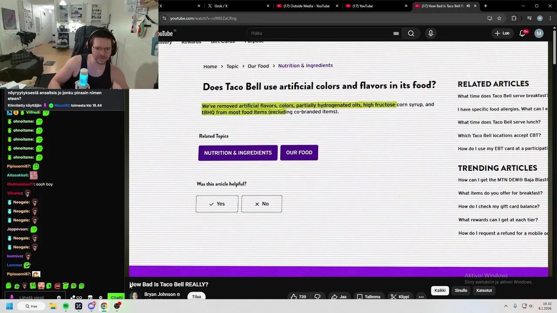The width and height of the screenshot is (557, 313).
Task: Click the Chrome address bar URL
Action: click(203, 18)
